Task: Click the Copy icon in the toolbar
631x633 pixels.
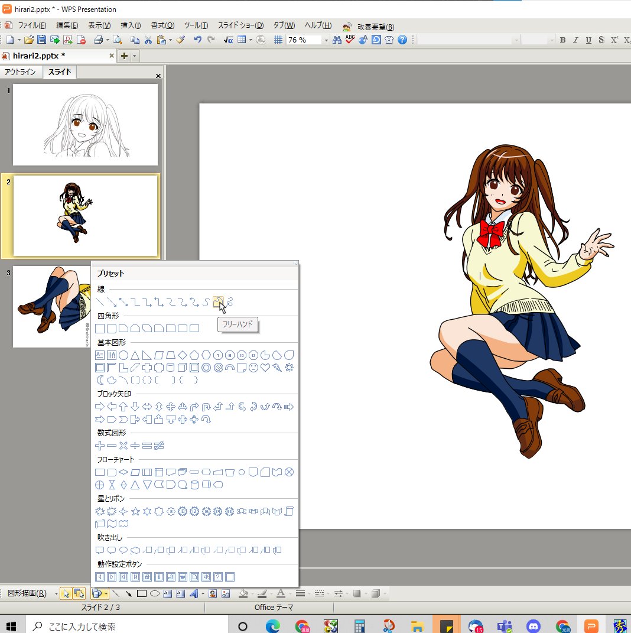Action: [x=135, y=40]
